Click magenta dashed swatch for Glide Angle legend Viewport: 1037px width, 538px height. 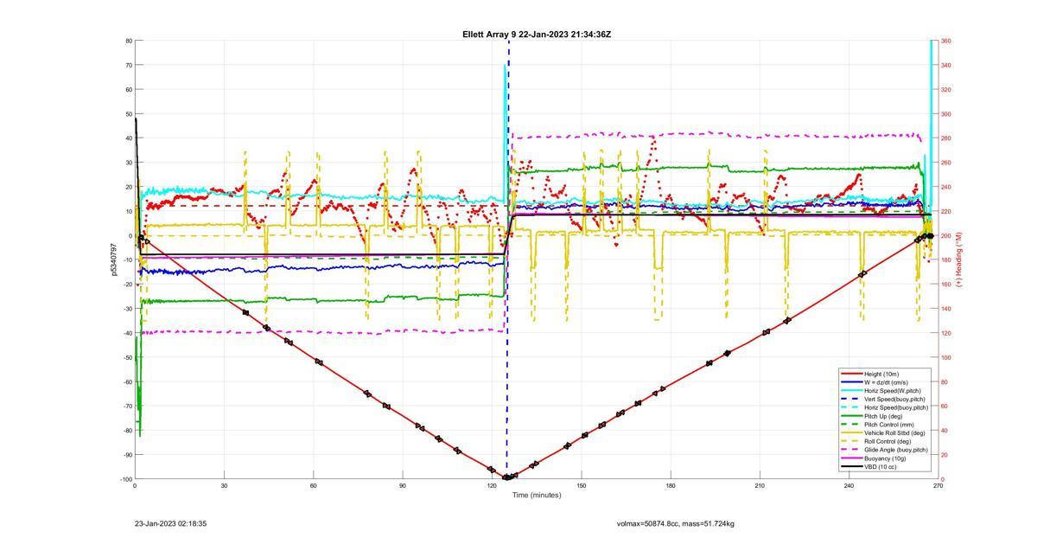(x=850, y=450)
